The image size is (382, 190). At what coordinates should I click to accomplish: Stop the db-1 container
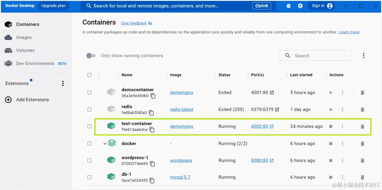click(331, 177)
